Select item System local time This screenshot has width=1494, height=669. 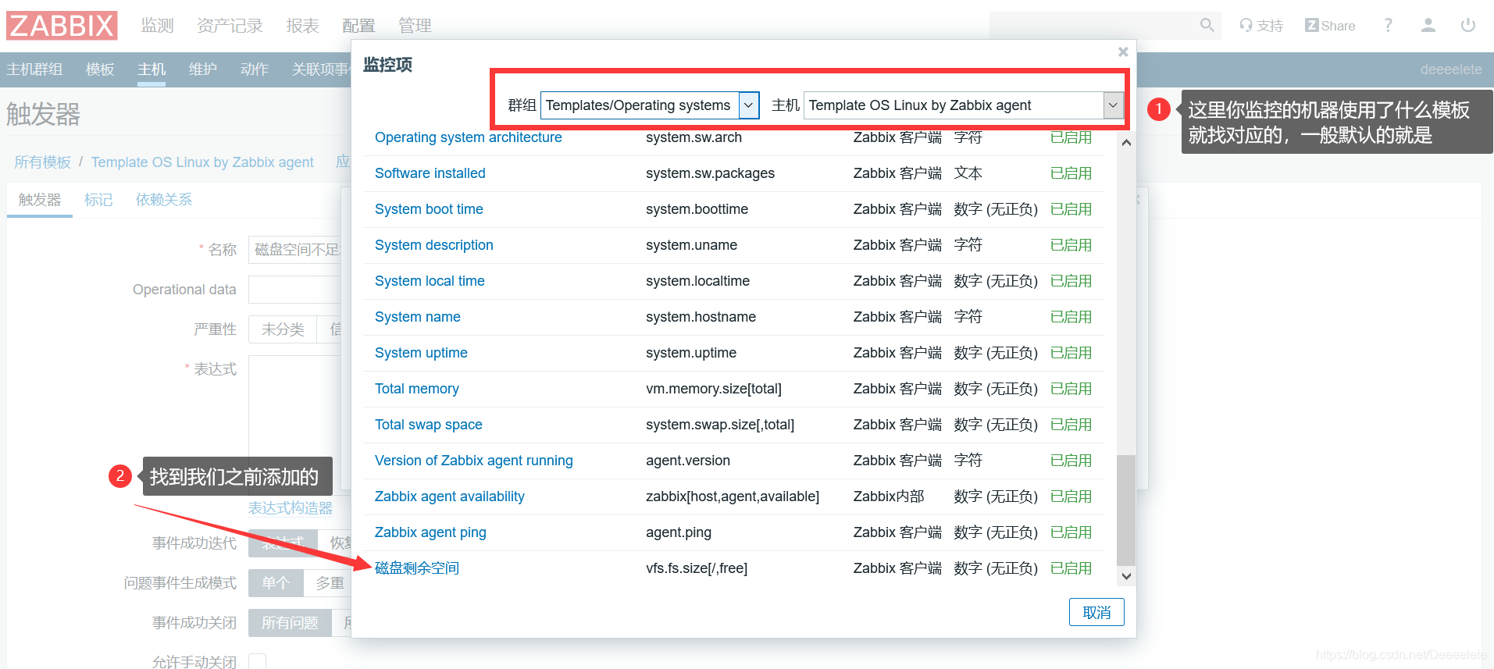(x=430, y=281)
